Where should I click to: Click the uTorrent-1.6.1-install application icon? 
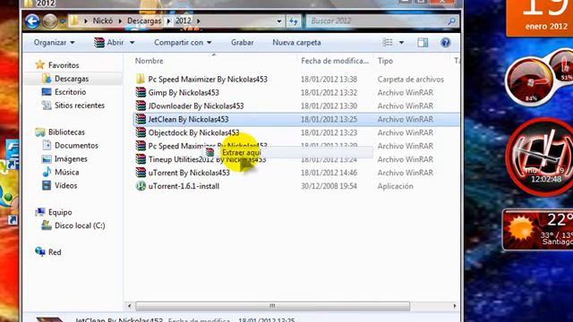coord(141,186)
